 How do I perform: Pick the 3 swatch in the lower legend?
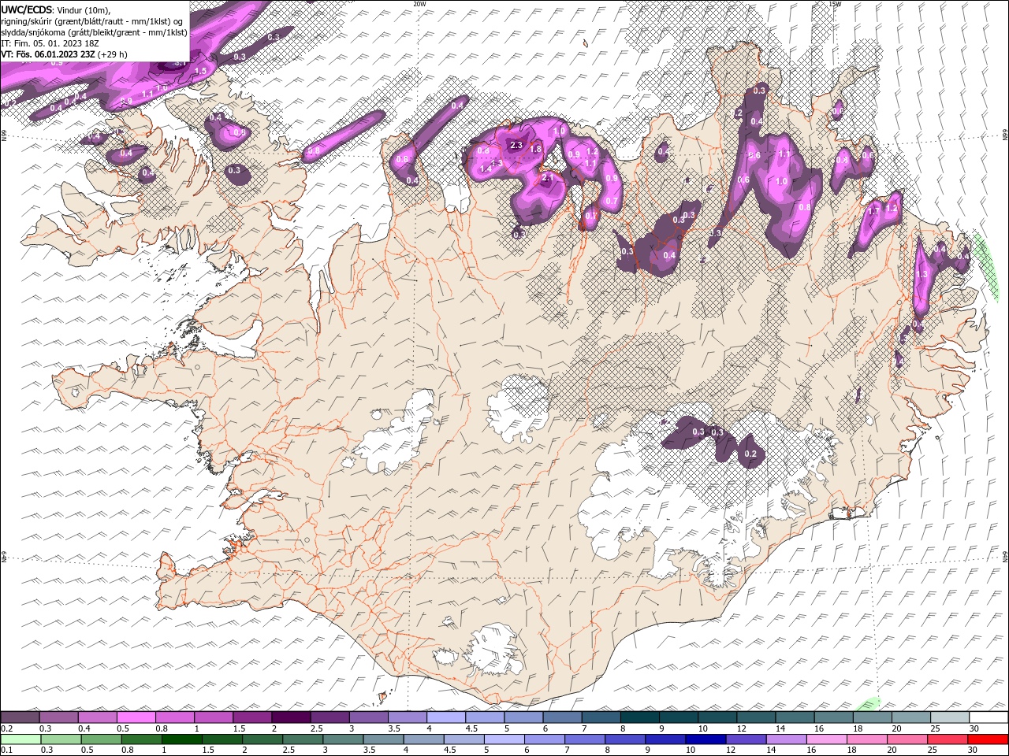coord(342,739)
